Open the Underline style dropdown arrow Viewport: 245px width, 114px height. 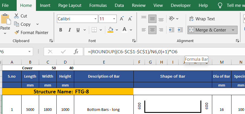click(x=85, y=30)
